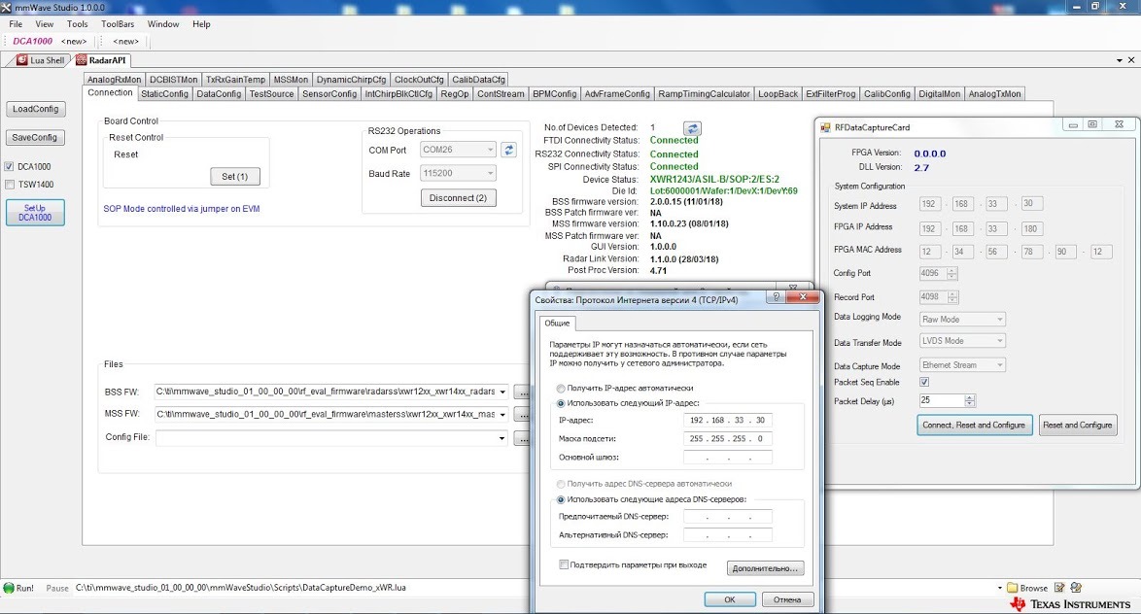Image resolution: width=1141 pixels, height=614 pixels.
Task: Click the Lua Shell tab icon
Action: (21, 60)
